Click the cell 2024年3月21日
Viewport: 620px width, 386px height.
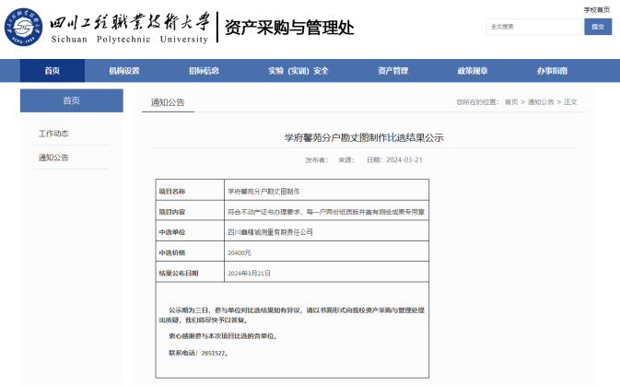click(x=249, y=274)
